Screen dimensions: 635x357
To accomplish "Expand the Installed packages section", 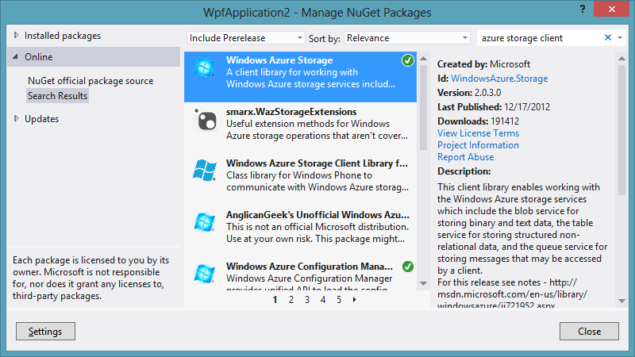I will pyautogui.click(x=17, y=36).
